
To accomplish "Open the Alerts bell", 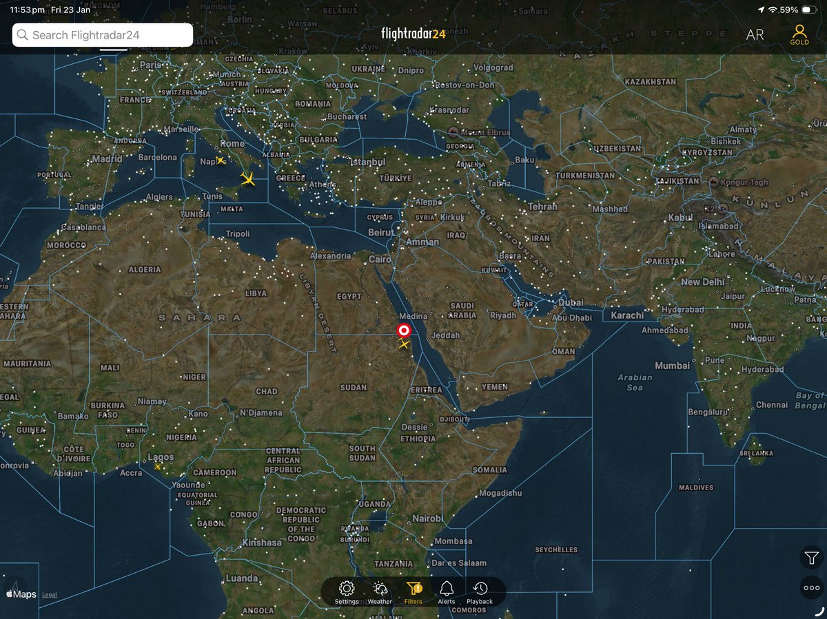I will coord(447,592).
